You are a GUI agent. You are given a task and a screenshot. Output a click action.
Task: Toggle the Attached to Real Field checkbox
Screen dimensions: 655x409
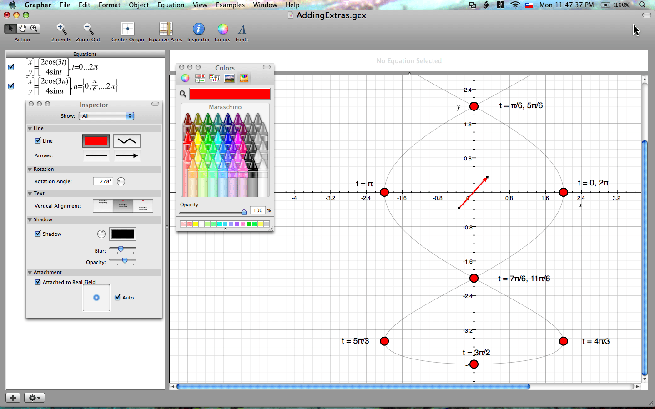(x=38, y=282)
